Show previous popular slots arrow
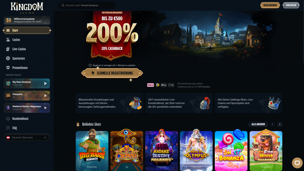Screen dimensions: 304x171 (273, 124)
